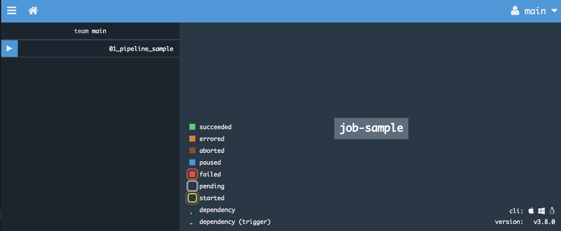Screen dimensions: 561x231
Task: Open the 01_pipeline_sample pipeline
Action: (x=141, y=49)
